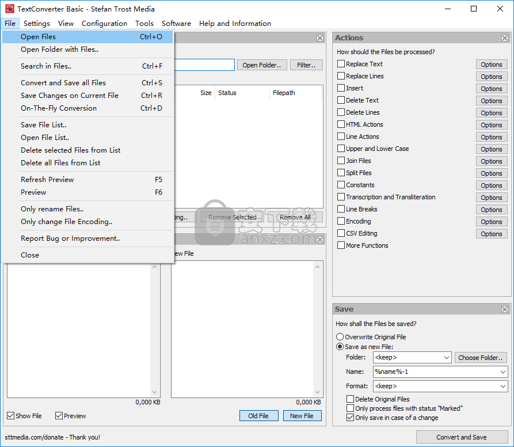
Task: Select Report Bug or Improvement
Action: [x=87, y=238]
